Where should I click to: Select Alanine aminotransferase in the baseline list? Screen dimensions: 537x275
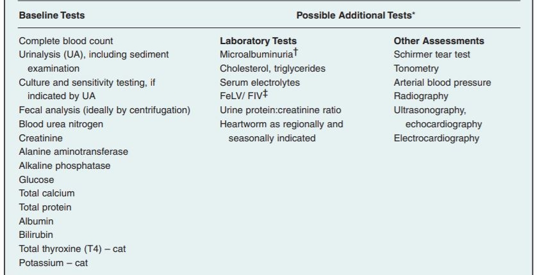tap(74, 152)
